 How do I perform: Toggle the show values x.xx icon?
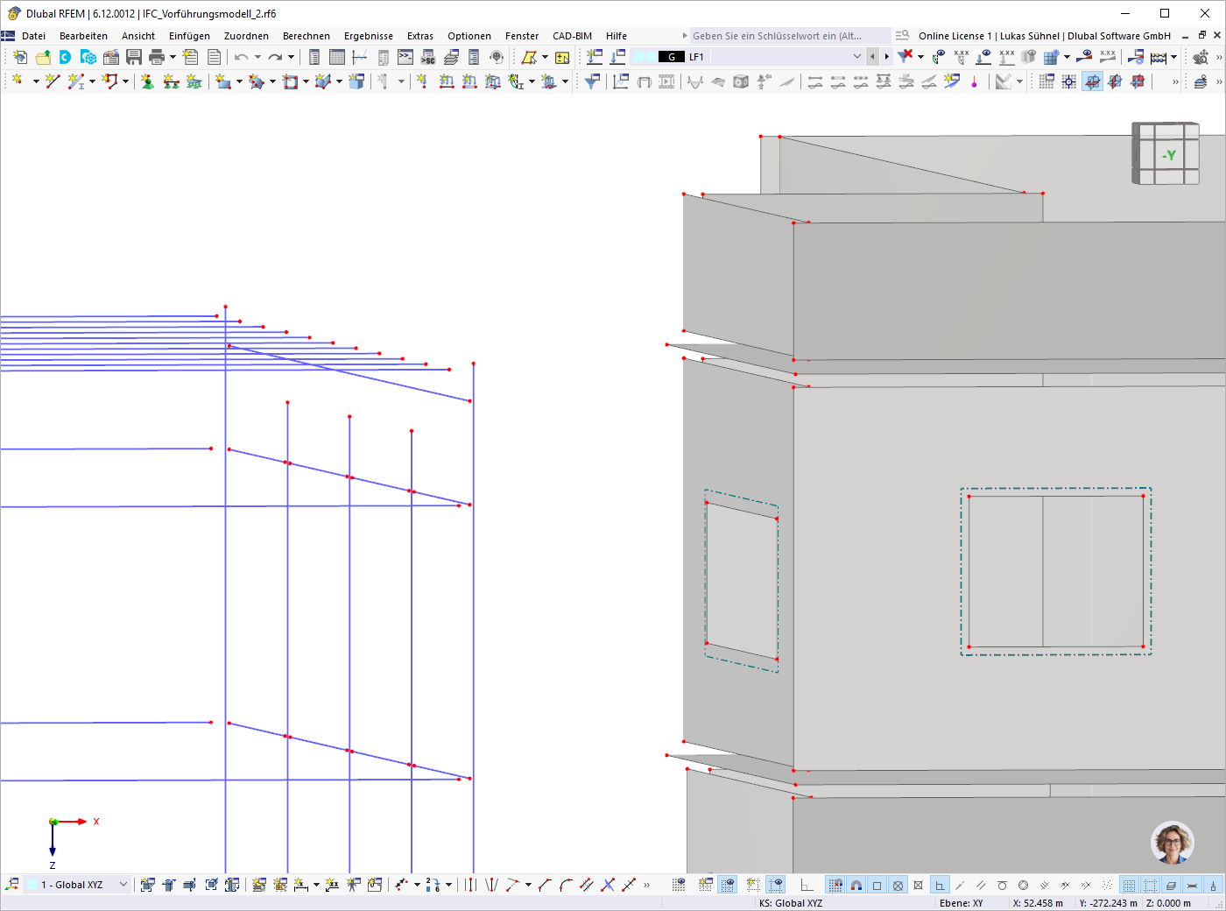tap(962, 57)
